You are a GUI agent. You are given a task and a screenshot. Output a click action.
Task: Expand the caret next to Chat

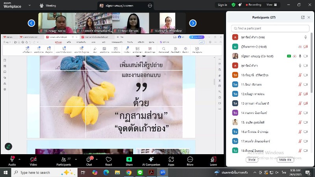pyautogui.click(x=96, y=159)
